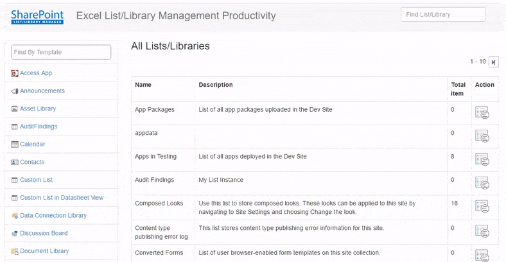Screen dimensions: 506x262
Task: Click 'List of all apps deployed' description
Action: 252,157
